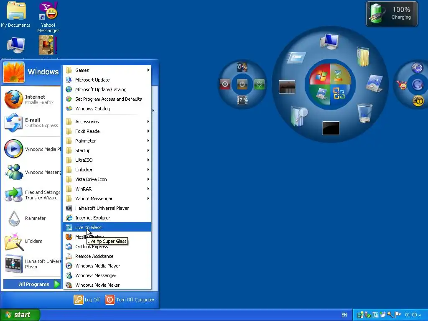Image resolution: width=428 pixels, height=321 pixels.
Task: Click the blue D hand icon in right dock
Action: click(x=417, y=68)
